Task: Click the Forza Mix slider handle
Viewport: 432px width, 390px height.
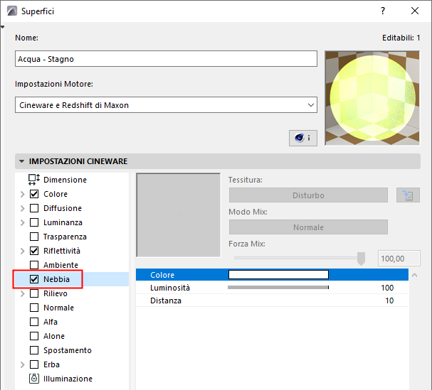Action: click(x=361, y=259)
